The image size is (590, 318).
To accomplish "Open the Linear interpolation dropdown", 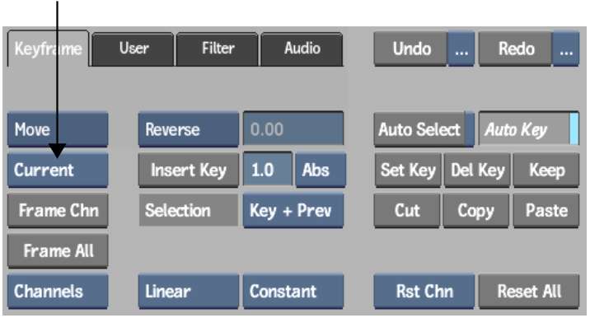I will 188,292.
